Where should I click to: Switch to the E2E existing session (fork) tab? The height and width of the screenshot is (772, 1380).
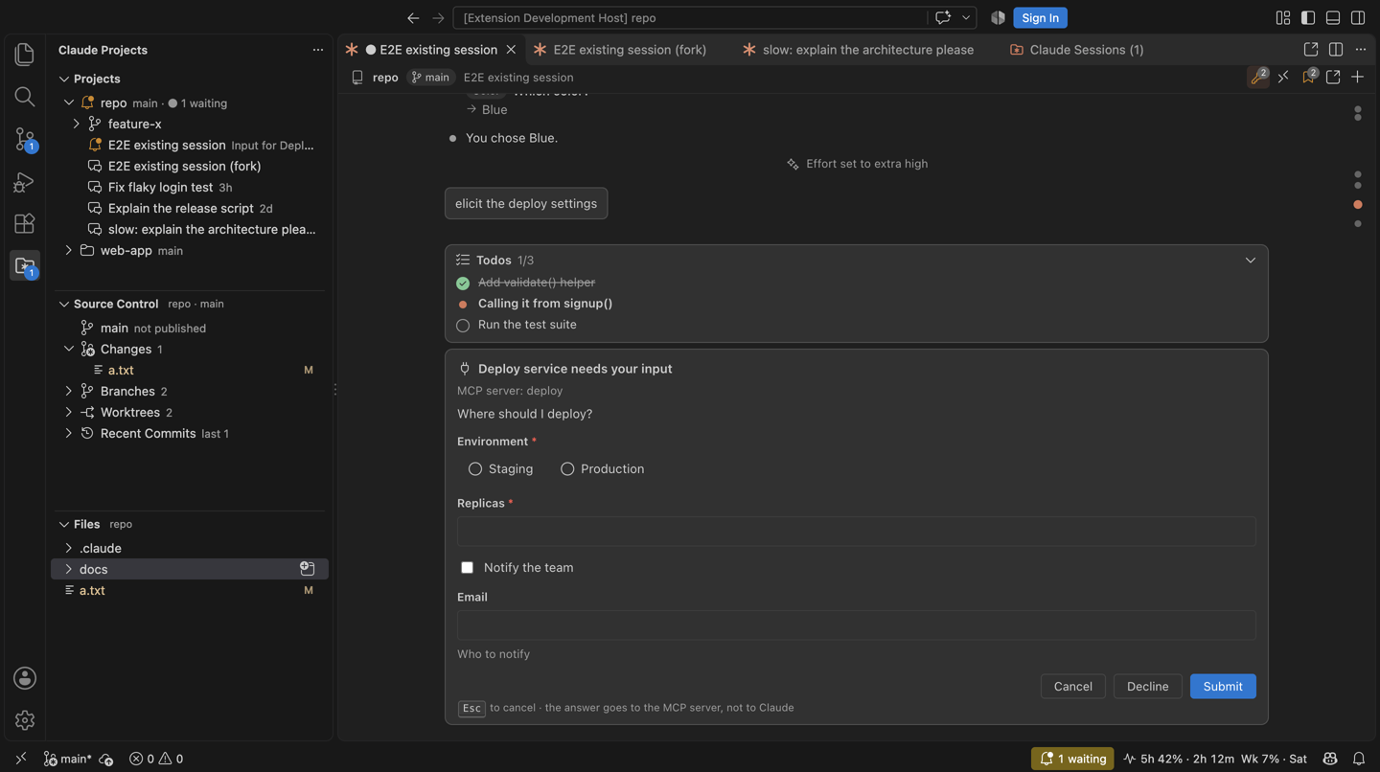620,50
